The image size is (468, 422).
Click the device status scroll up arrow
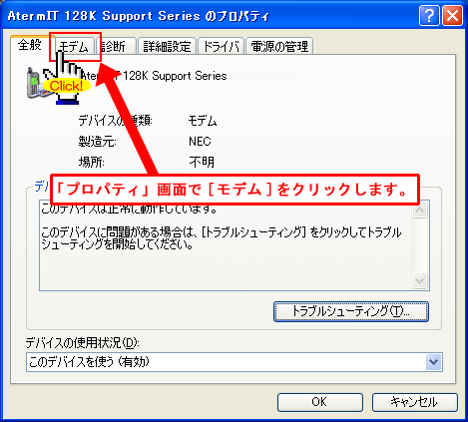pyautogui.click(x=420, y=210)
